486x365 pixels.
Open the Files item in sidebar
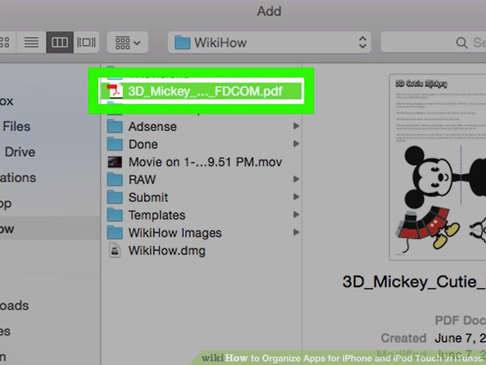[17, 126]
